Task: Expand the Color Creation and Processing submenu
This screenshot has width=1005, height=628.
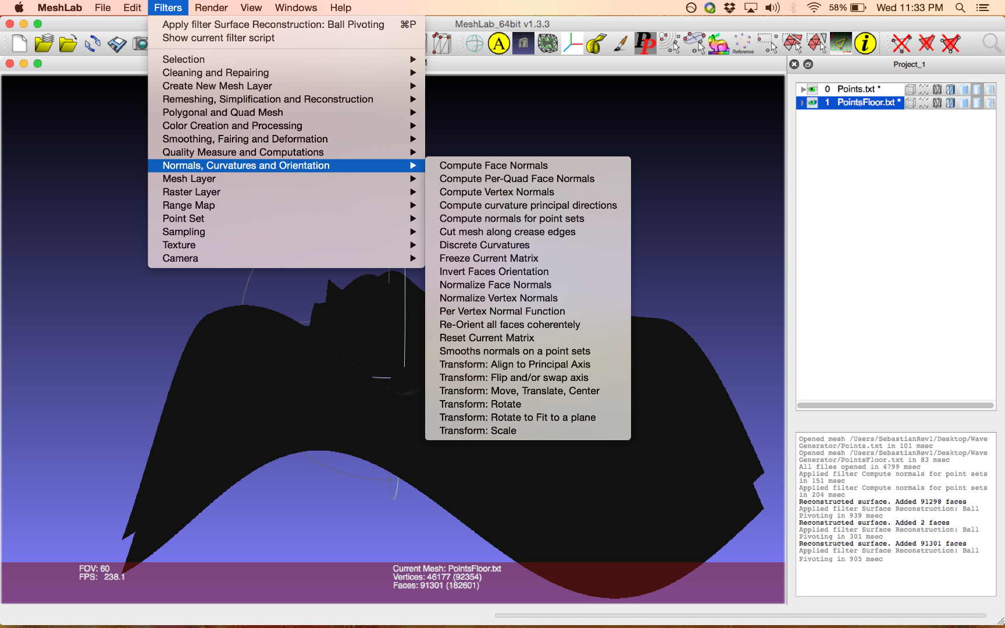Action: pyautogui.click(x=286, y=126)
